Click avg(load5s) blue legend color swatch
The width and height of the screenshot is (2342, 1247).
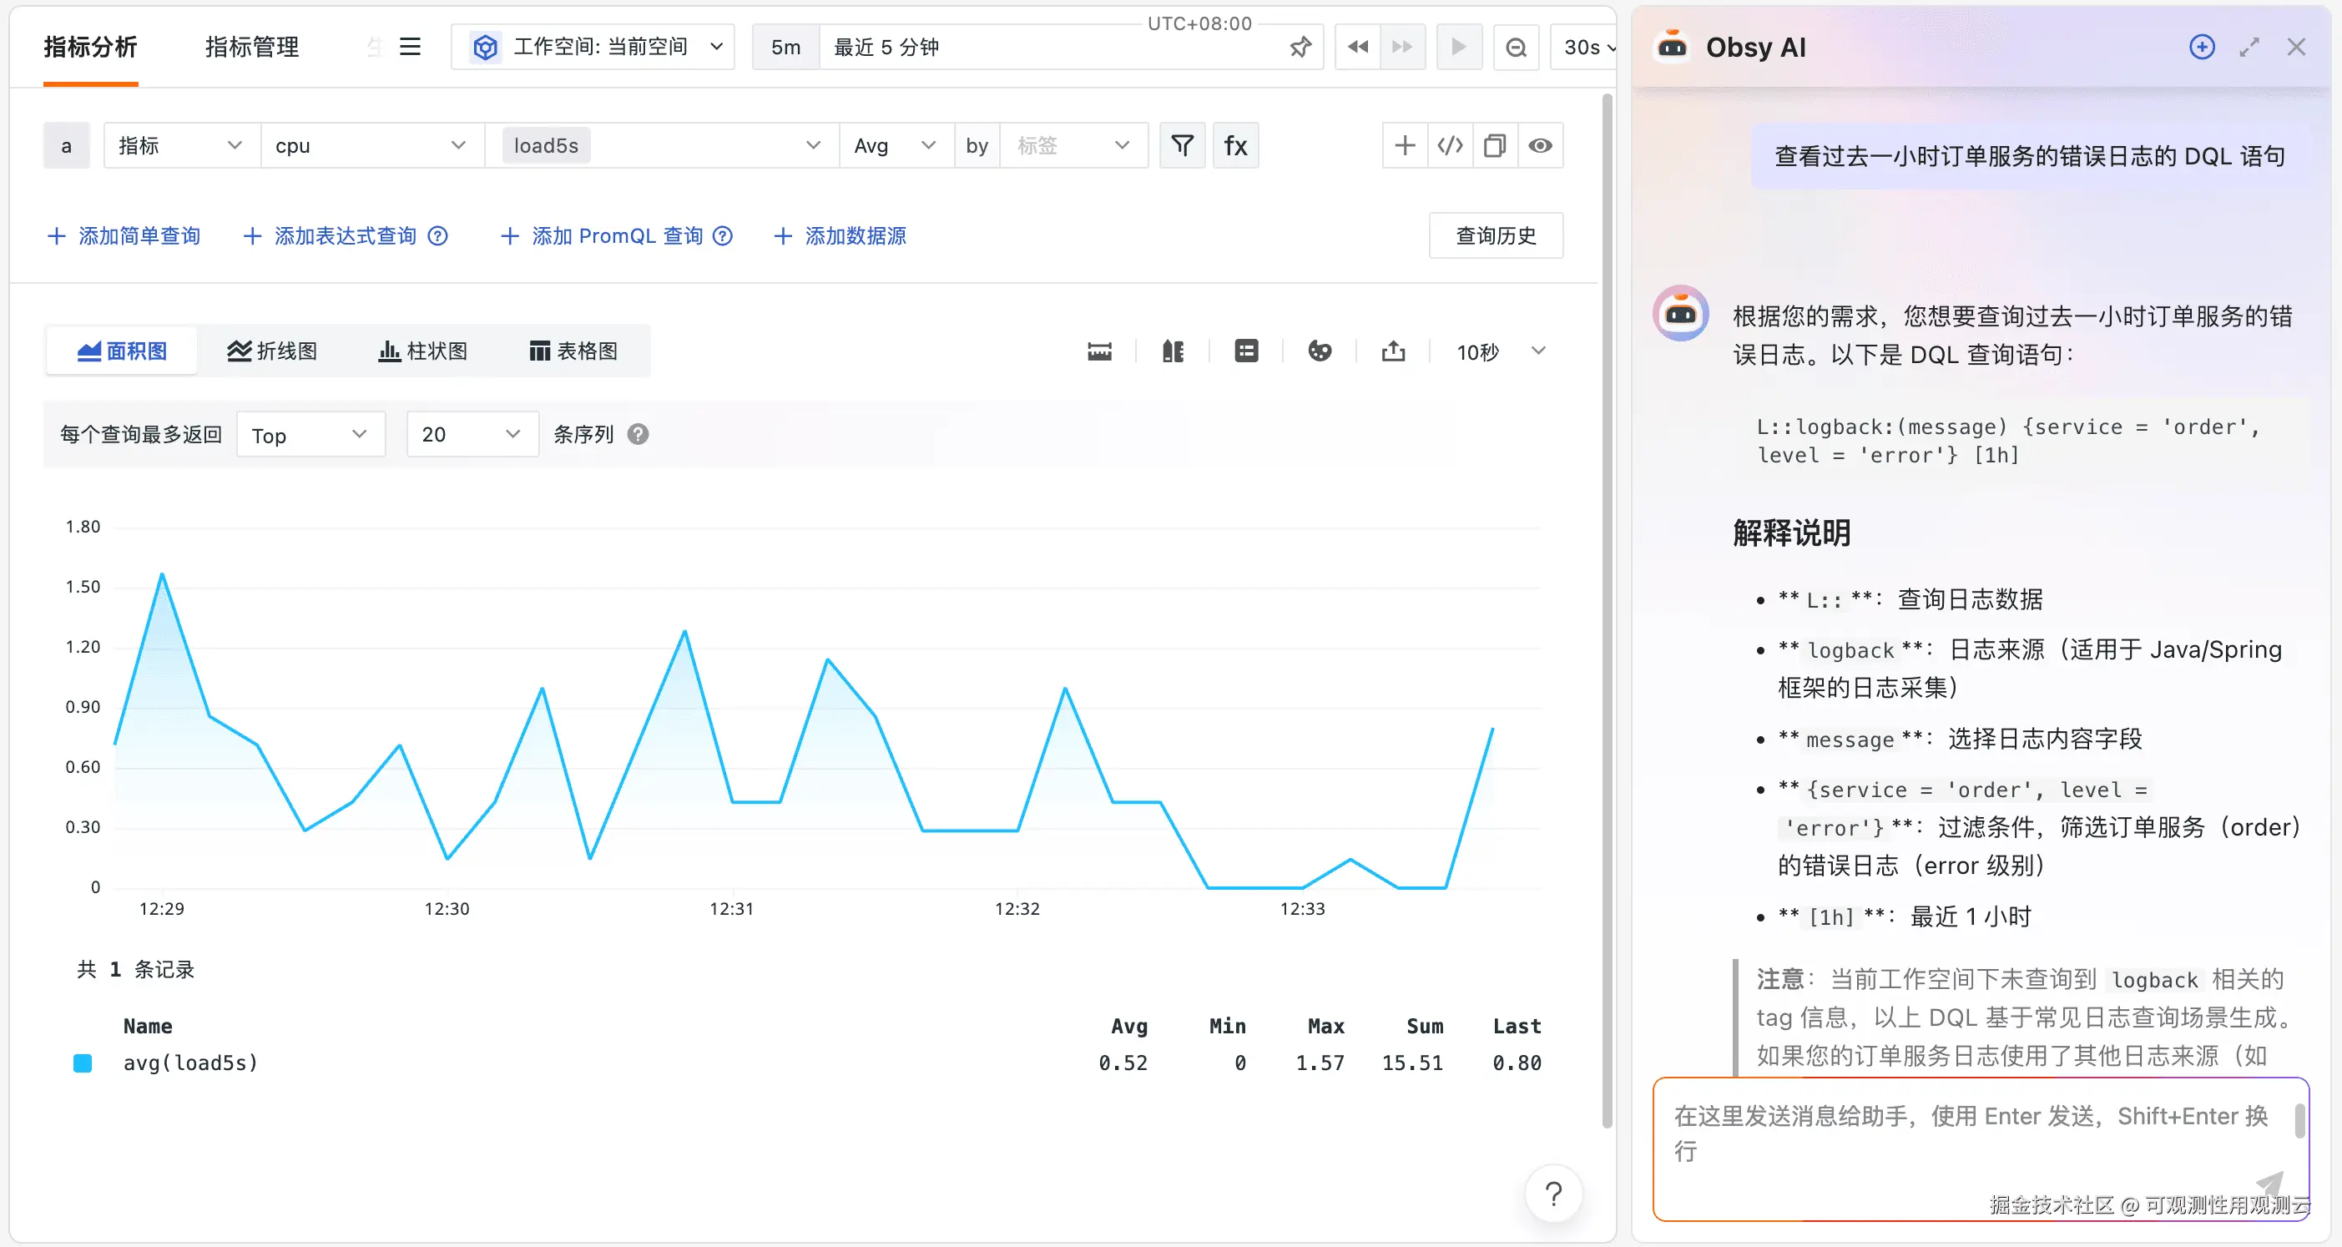83,1063
